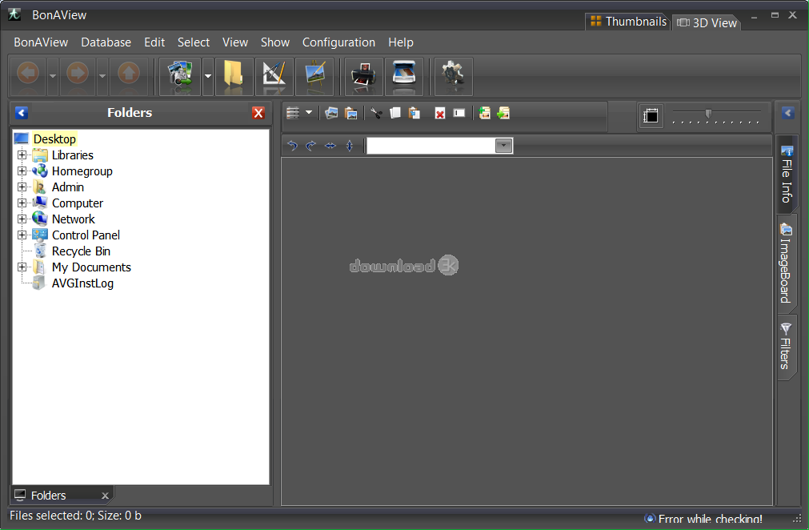Close the bottom Folders tab
Image resolution: width=809 pixels, height=530 pixels.
[x=105, y=496]
